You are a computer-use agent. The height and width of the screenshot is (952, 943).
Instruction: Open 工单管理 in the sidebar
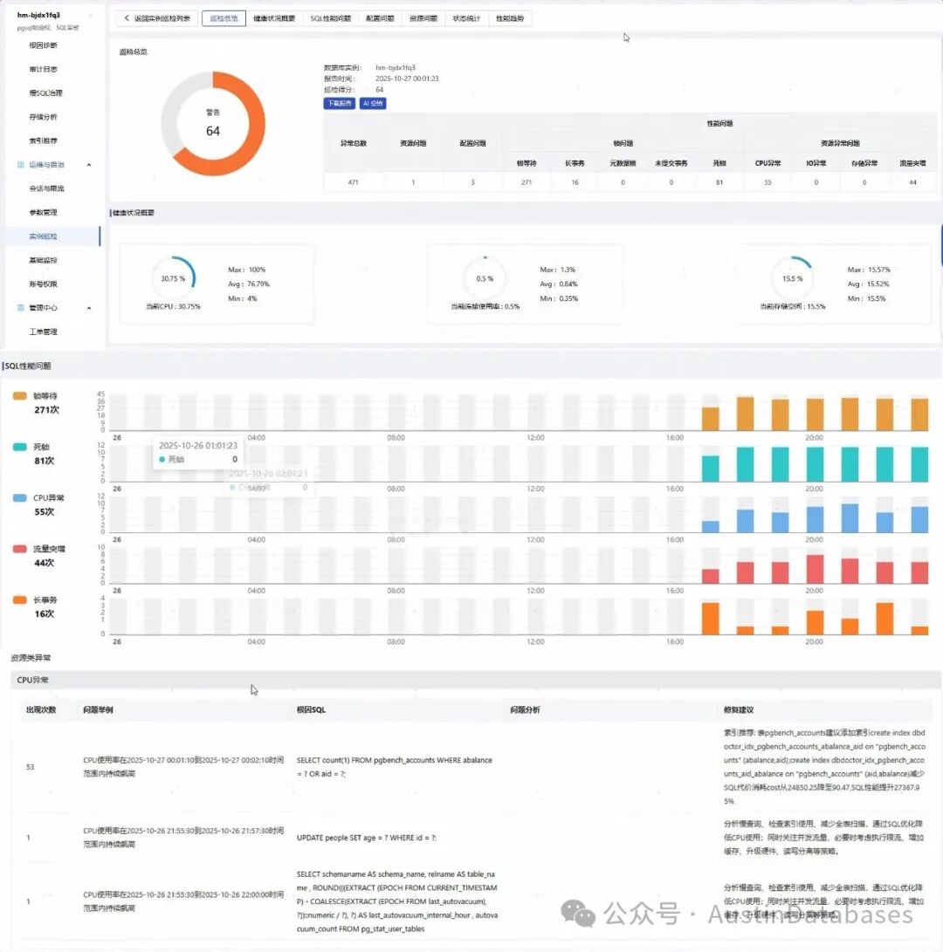click(43, 332)
